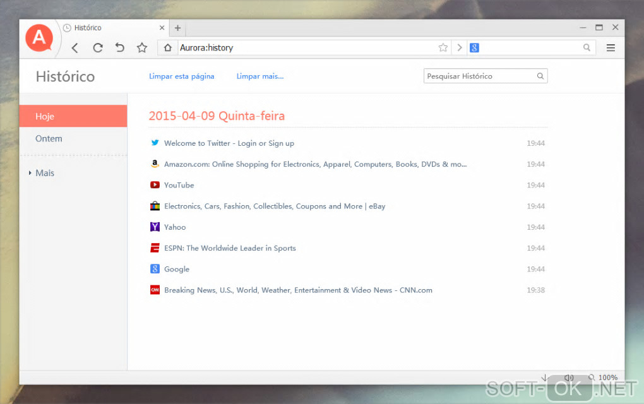Click the Amazon favicon
Viewport: 644px width, 404px height.
click(155, 164)
